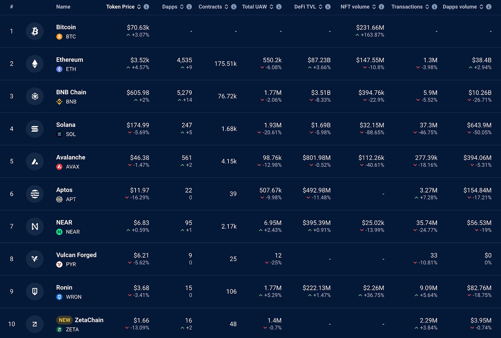Sort by NFT volume using sort arrows
The height and width of the screenshot is (338, 501).
374,7
